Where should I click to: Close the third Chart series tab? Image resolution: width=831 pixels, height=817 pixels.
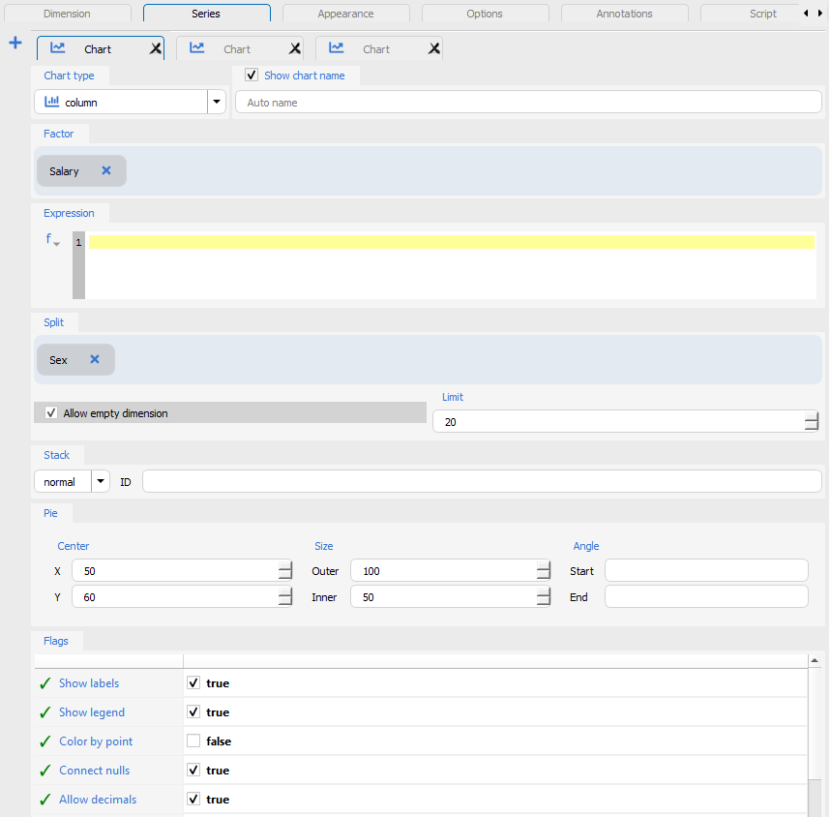click(434, 48)
